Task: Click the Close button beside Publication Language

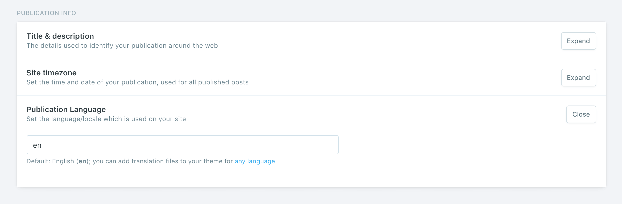Action: tap(581, 114)
